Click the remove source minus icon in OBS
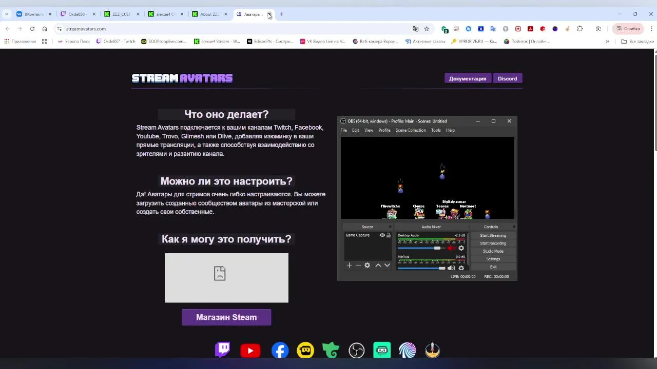The width and height of the screenshot is (657, 369). 358,265
